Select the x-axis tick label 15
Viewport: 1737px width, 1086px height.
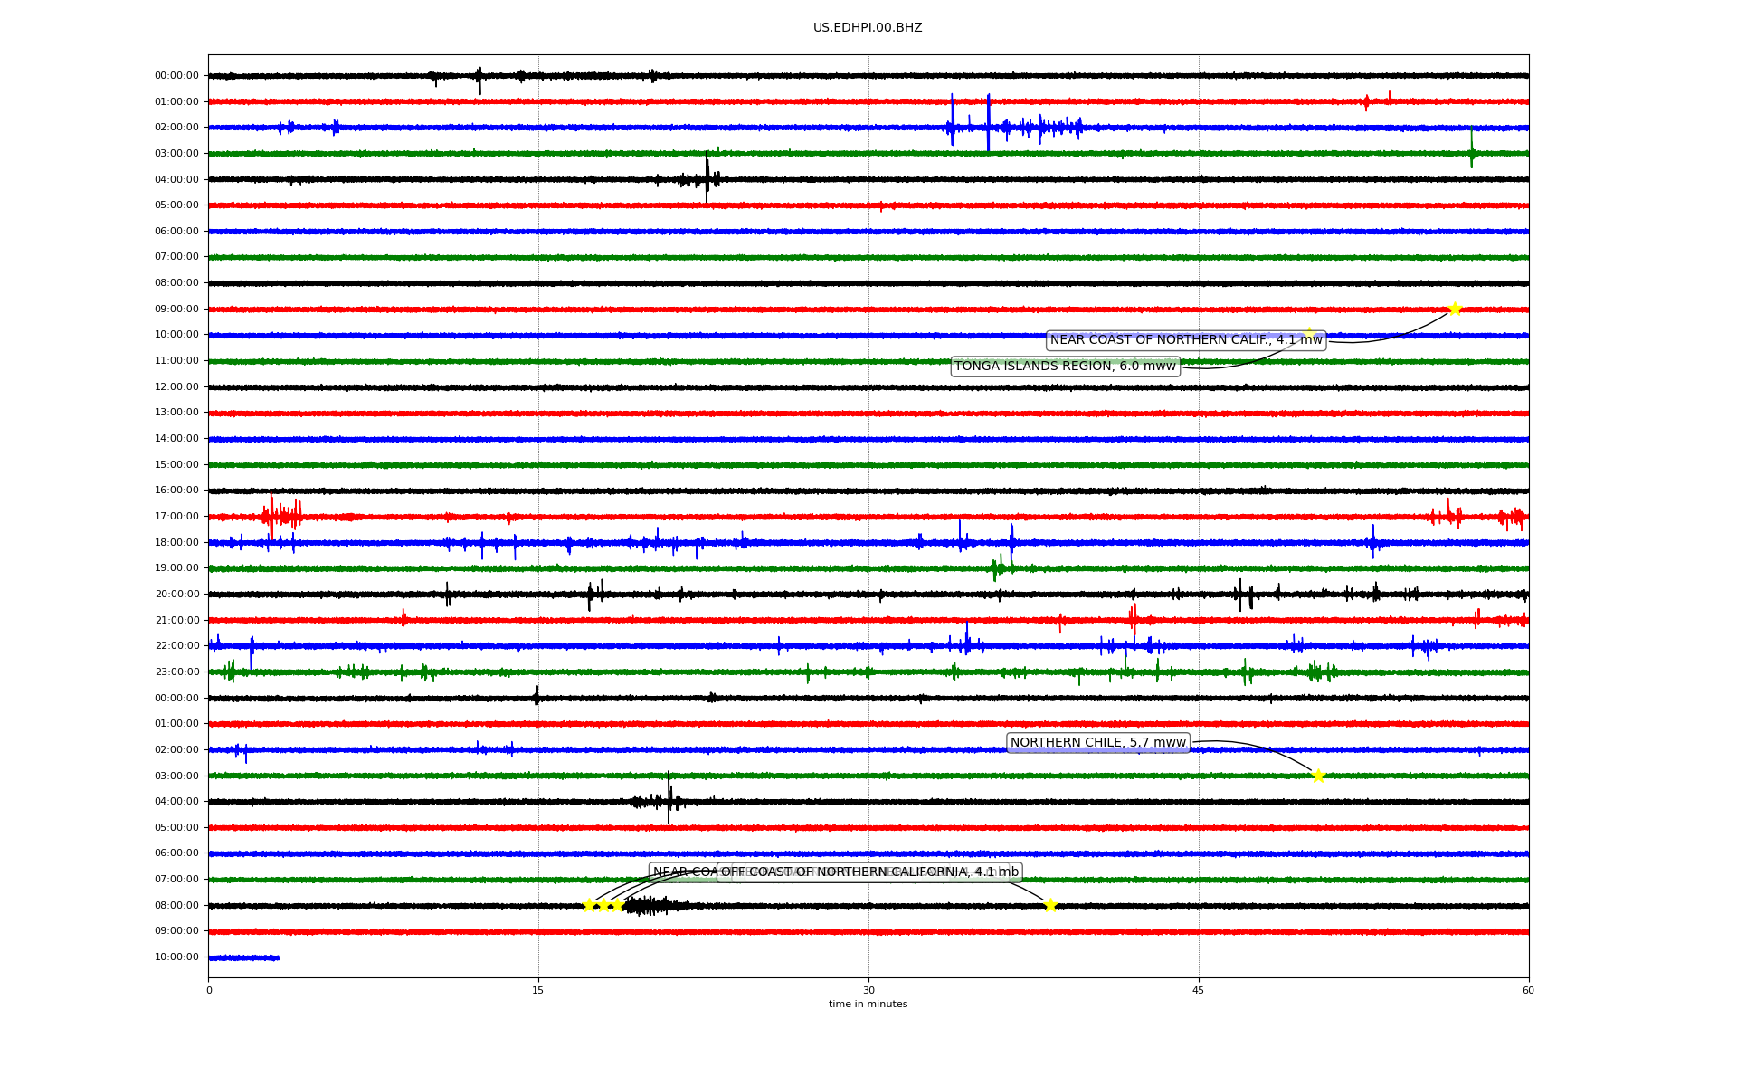coord(538,990)
